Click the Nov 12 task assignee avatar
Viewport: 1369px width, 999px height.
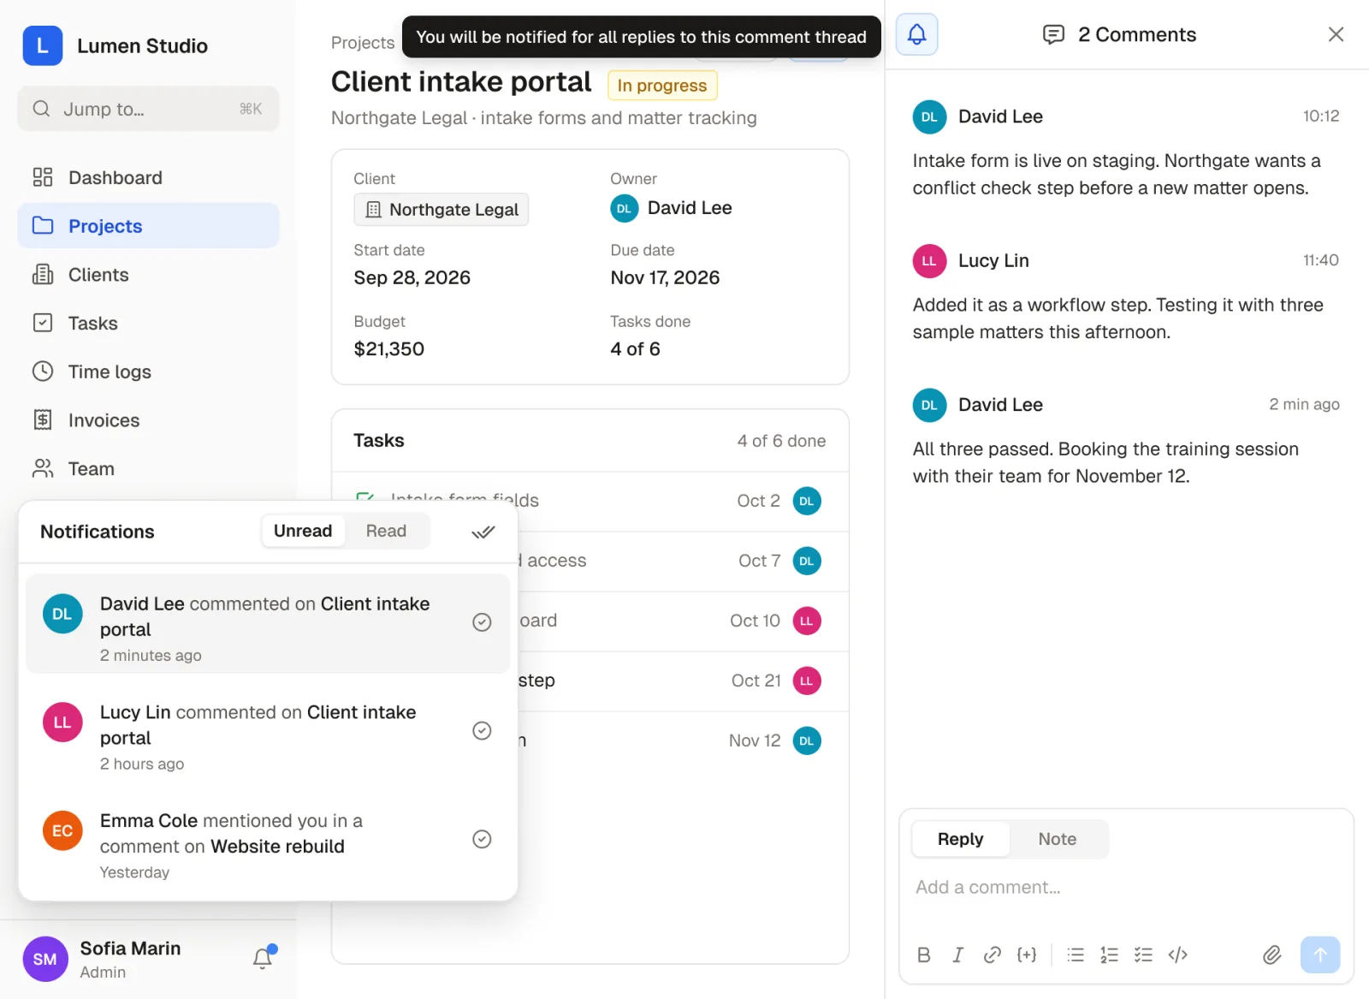tap(807, 740)
